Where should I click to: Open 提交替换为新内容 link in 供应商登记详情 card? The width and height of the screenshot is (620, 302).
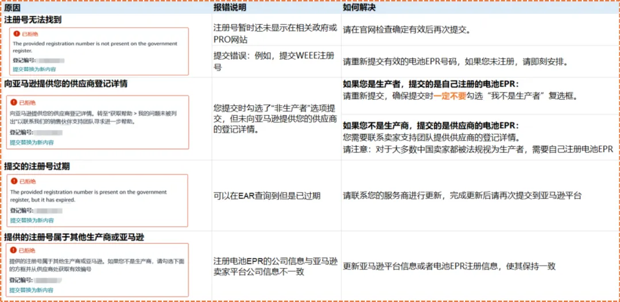point(32,143)
